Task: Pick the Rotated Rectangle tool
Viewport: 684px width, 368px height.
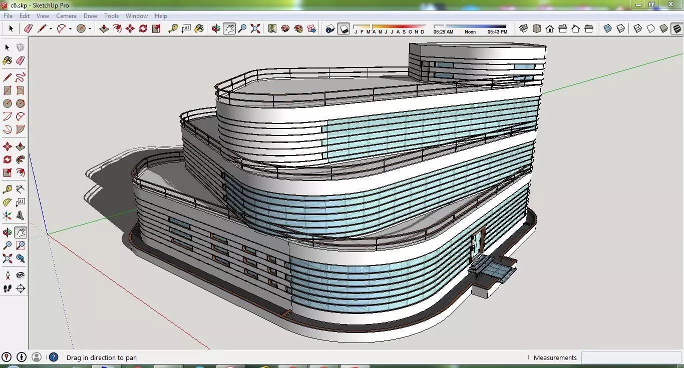Action: point(20,90)
